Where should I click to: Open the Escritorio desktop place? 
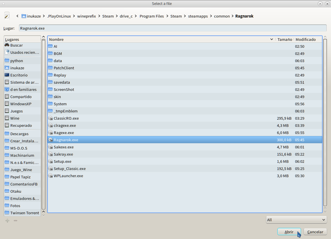pyautogui.click(x=22, y=75)
